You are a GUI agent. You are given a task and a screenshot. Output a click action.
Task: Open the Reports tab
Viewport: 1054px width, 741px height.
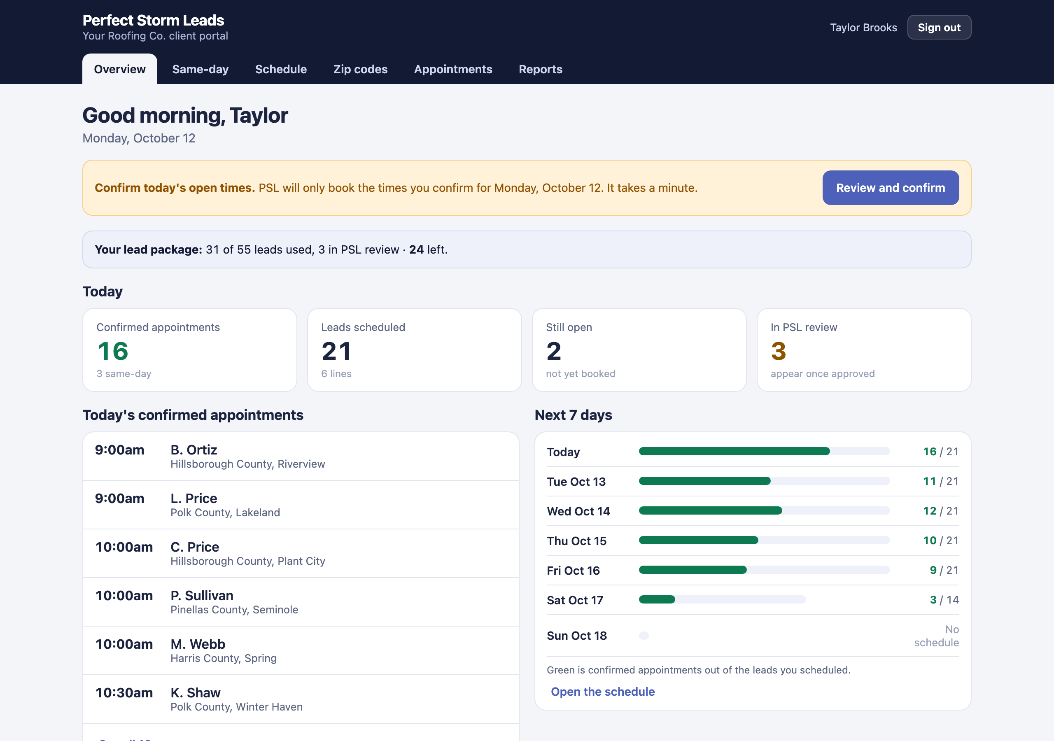point(540,69)
